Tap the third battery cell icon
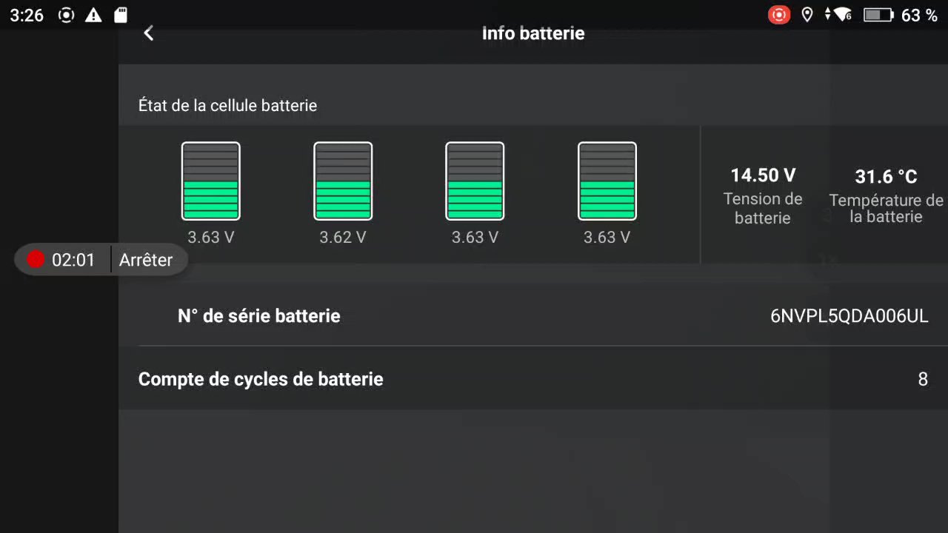 click(475, 181)
